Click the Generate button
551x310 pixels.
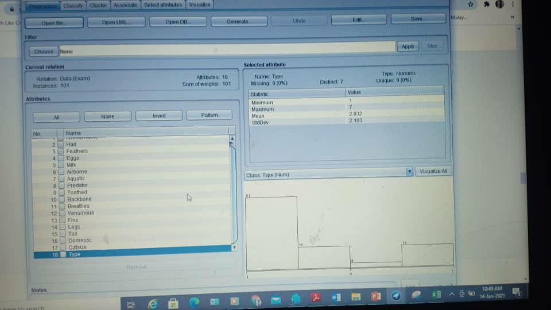tap(239, 21)
